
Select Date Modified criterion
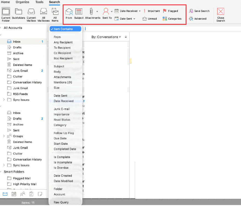pyautogui.click(x=63, y=181)
